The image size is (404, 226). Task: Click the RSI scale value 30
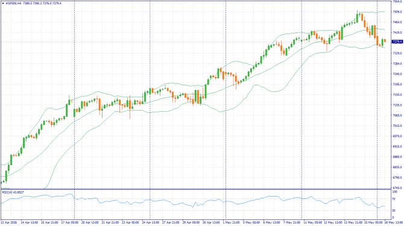(394, 210)
